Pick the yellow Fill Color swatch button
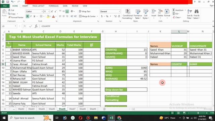Viewport: 215px width, 121px height. 48,16
